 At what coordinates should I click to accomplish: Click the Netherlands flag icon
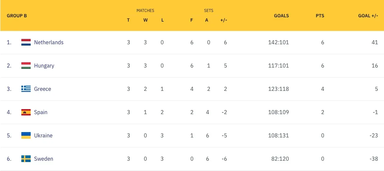coord(26,42)
